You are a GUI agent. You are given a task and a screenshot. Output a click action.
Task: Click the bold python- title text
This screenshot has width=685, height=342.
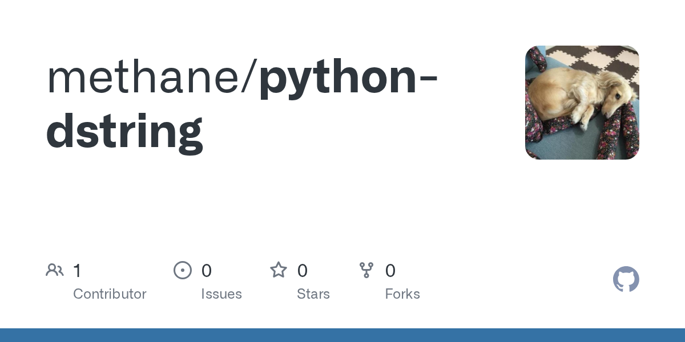coord(348,80)
